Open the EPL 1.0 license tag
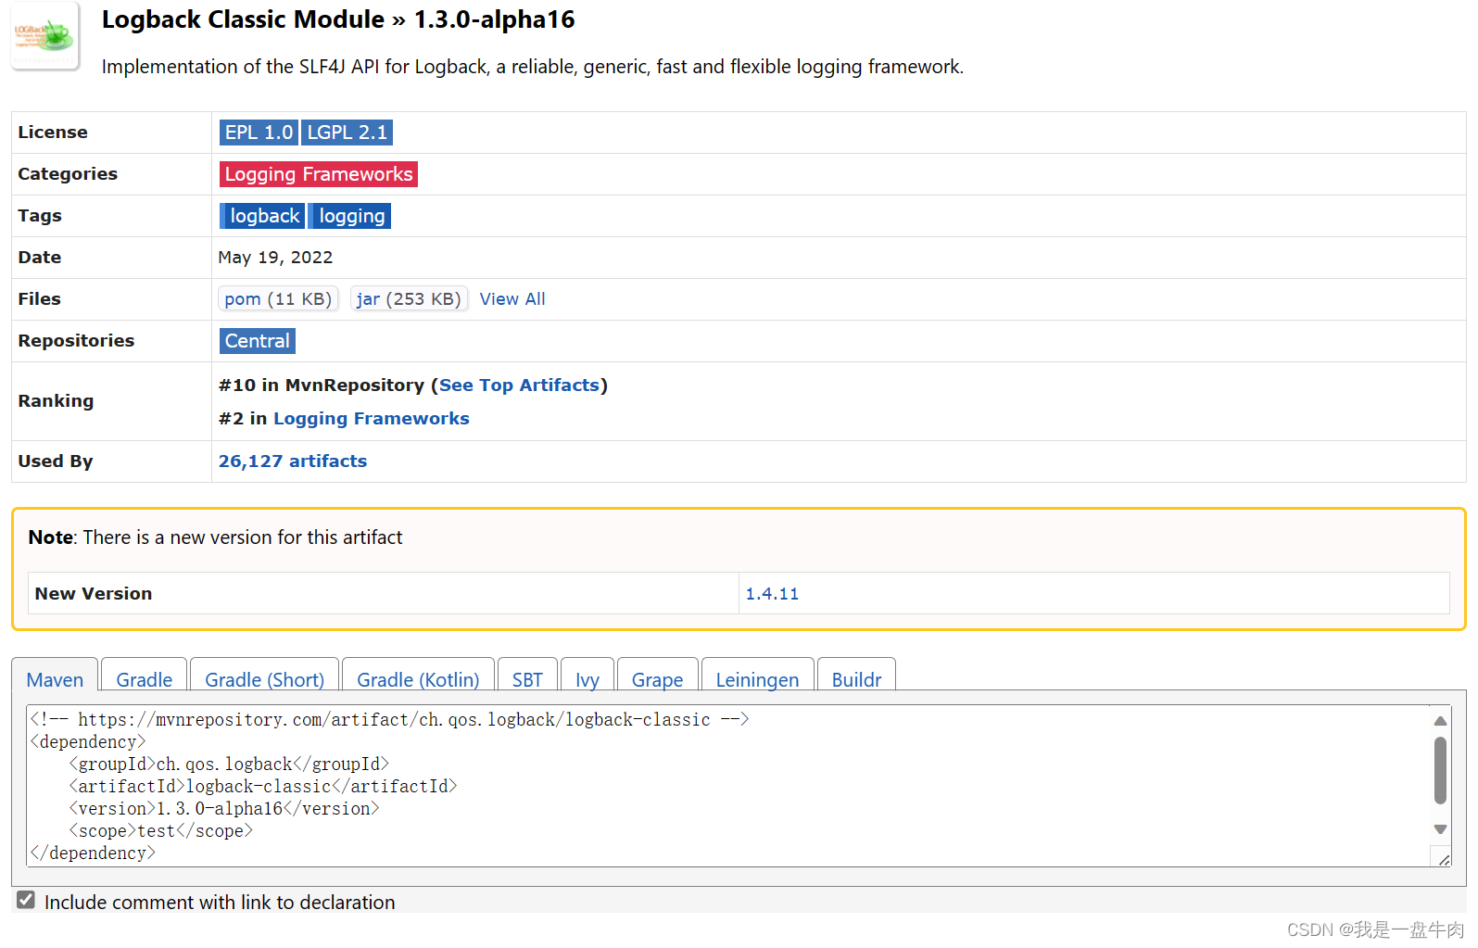This screenshot has height=948, width=1478. (259, 133)
